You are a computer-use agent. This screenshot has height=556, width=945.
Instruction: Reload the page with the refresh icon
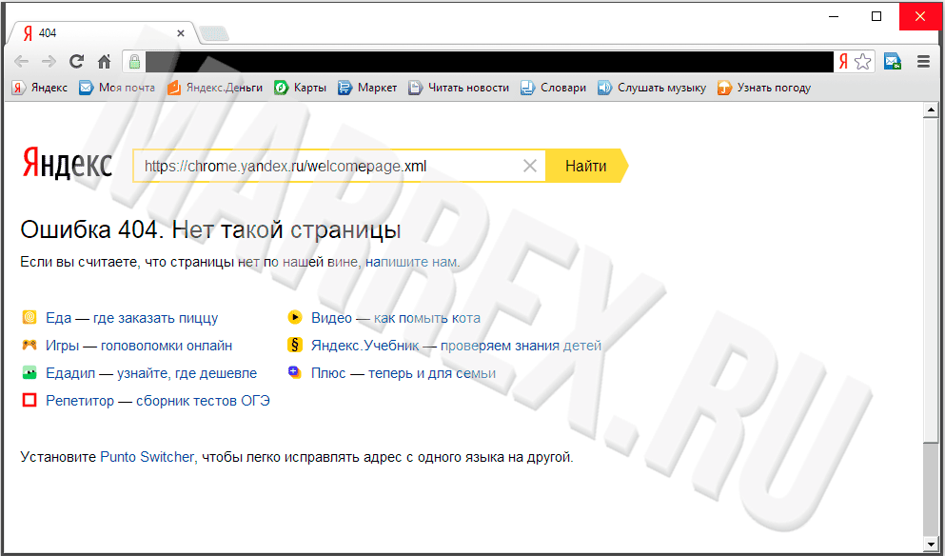pos(76,61)
